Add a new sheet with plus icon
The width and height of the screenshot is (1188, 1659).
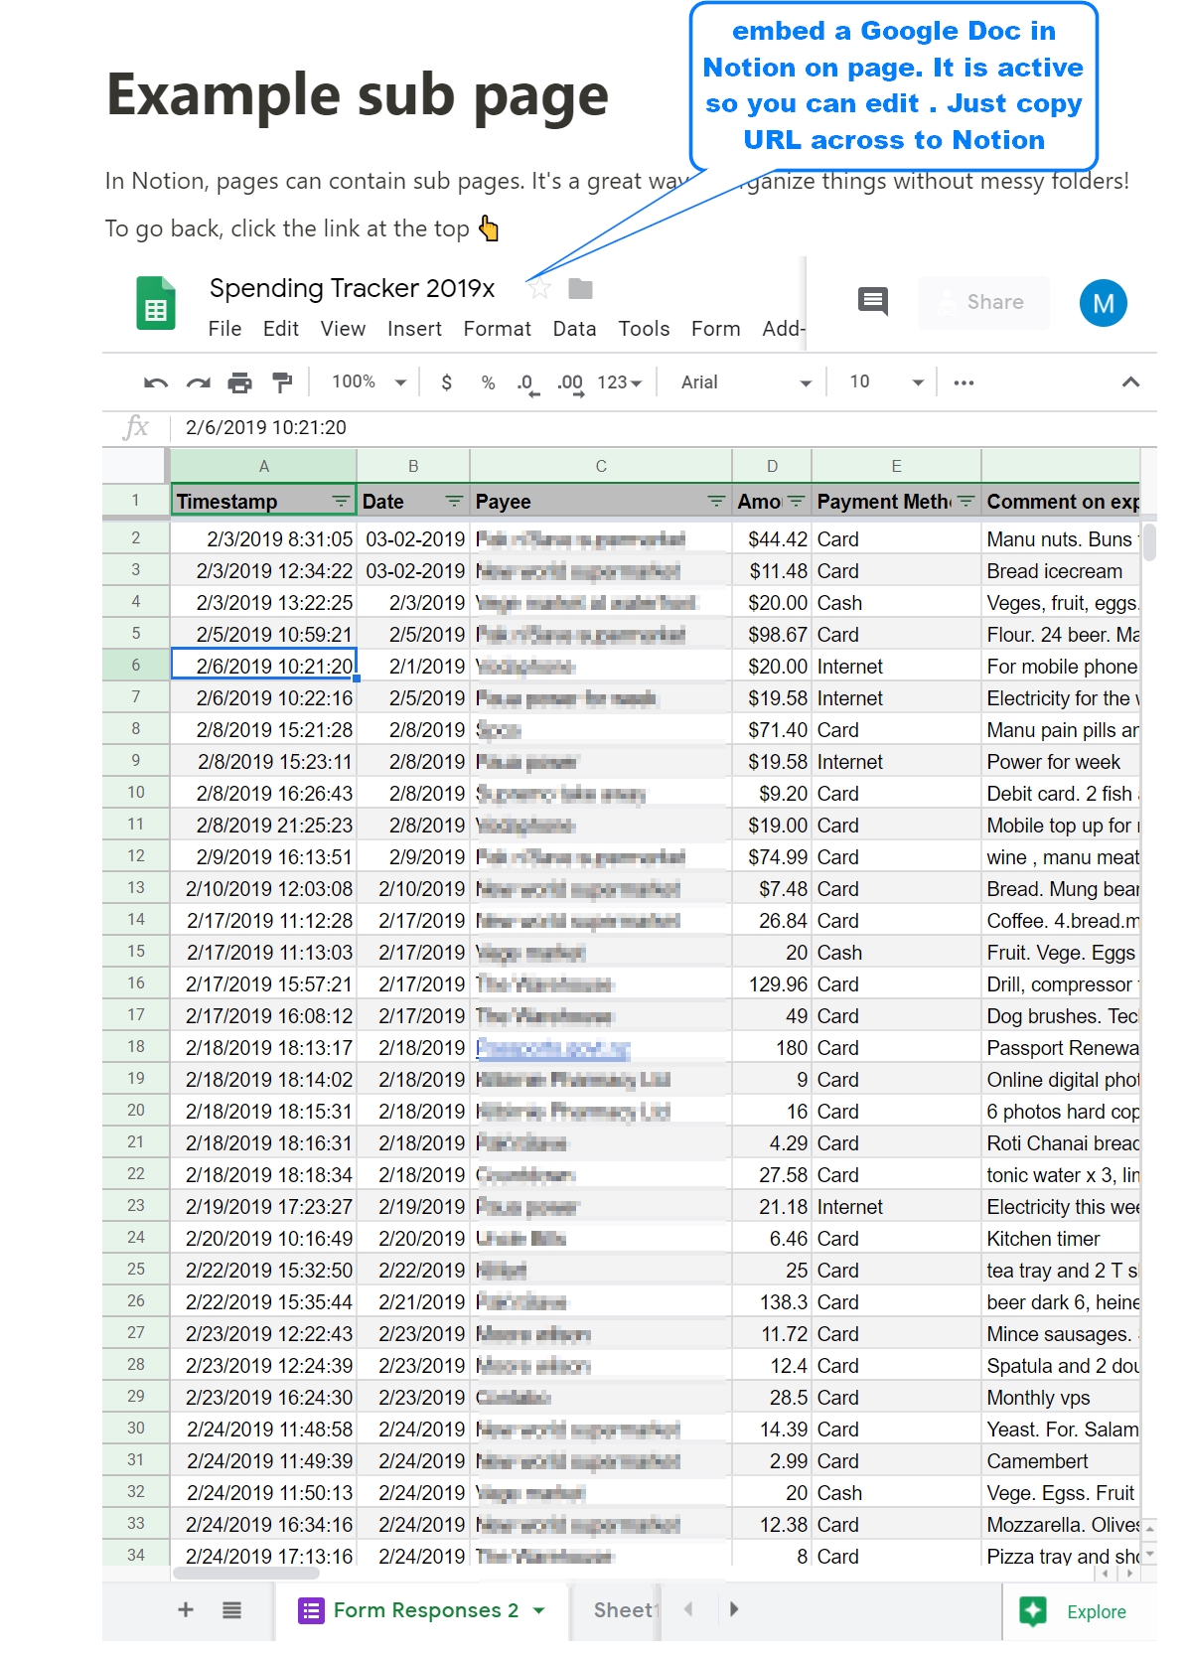(x=186, y=1610)
